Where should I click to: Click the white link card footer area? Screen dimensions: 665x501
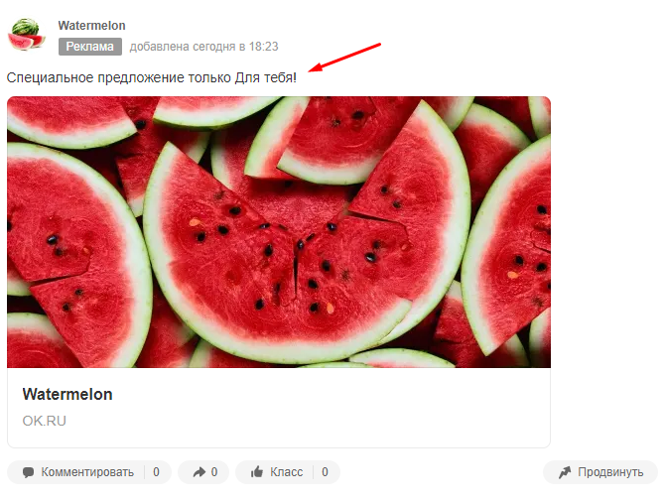pyautogui.click(x=279, y=408)
